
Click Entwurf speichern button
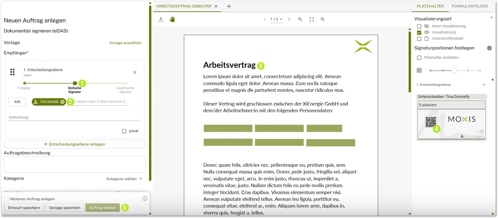pyautogui.click(x=24, y=208)
